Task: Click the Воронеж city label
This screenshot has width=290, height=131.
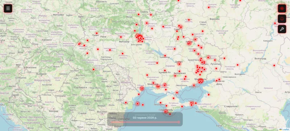Action: [215, 19]
